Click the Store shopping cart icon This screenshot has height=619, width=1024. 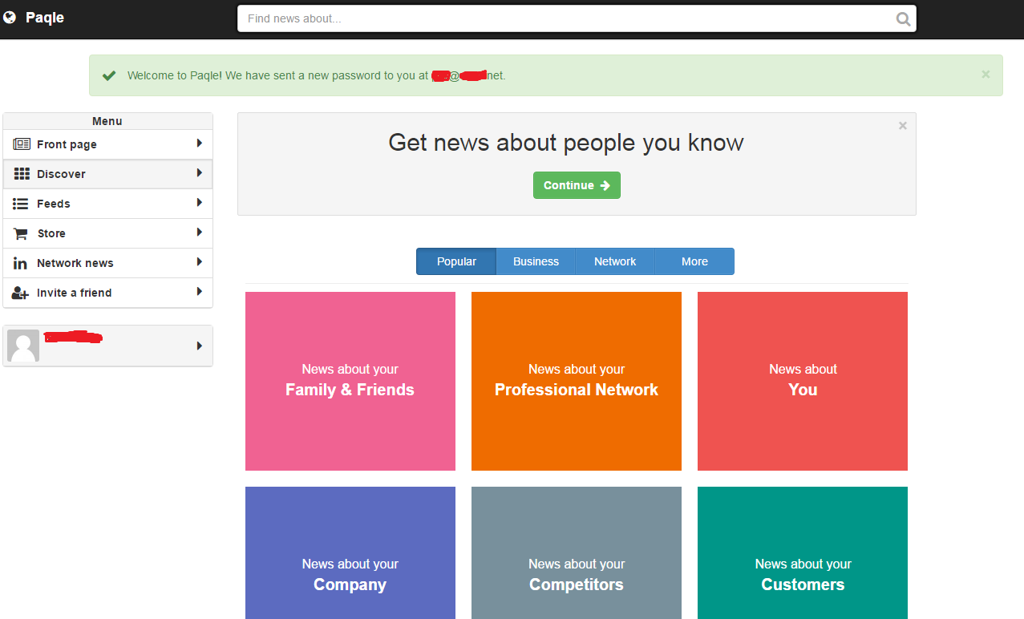(21, 233)
